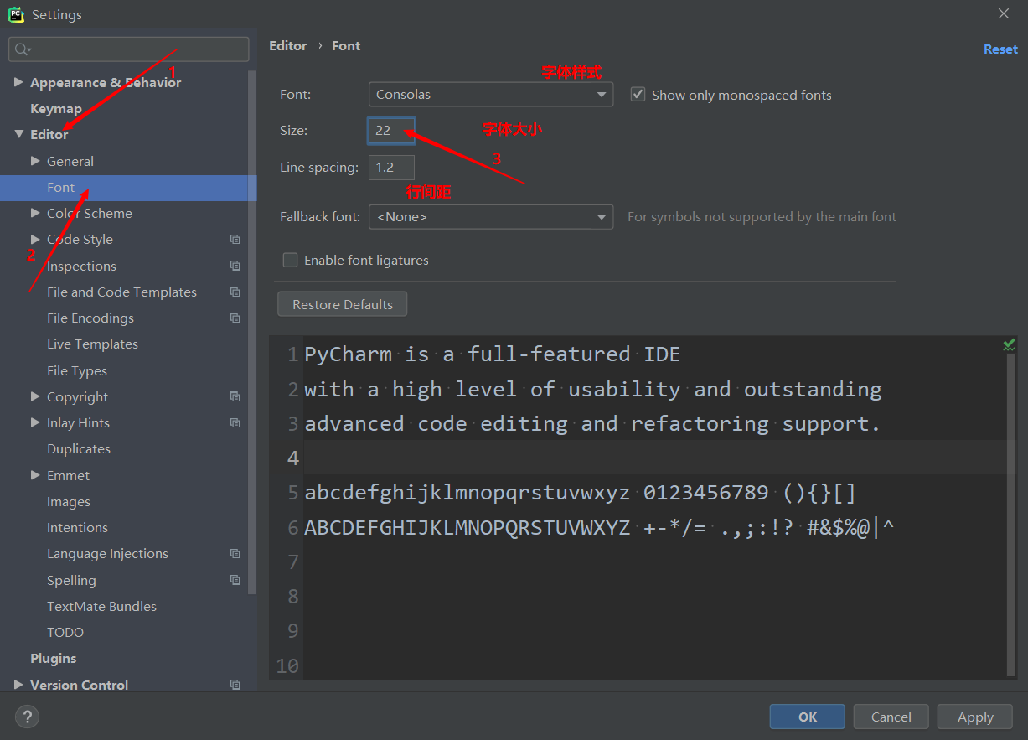Select Intentions settings item
This screenshot has width=1028, height=740.
pyautogui.click(x=77, y=527)
